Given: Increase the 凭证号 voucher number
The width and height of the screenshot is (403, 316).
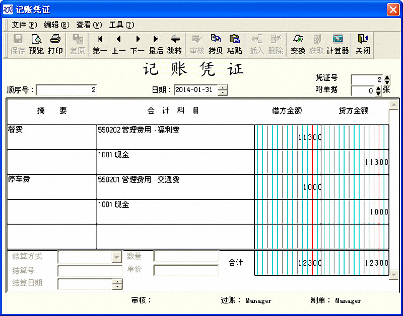Looking at the screenshot, I should point(387,77).
